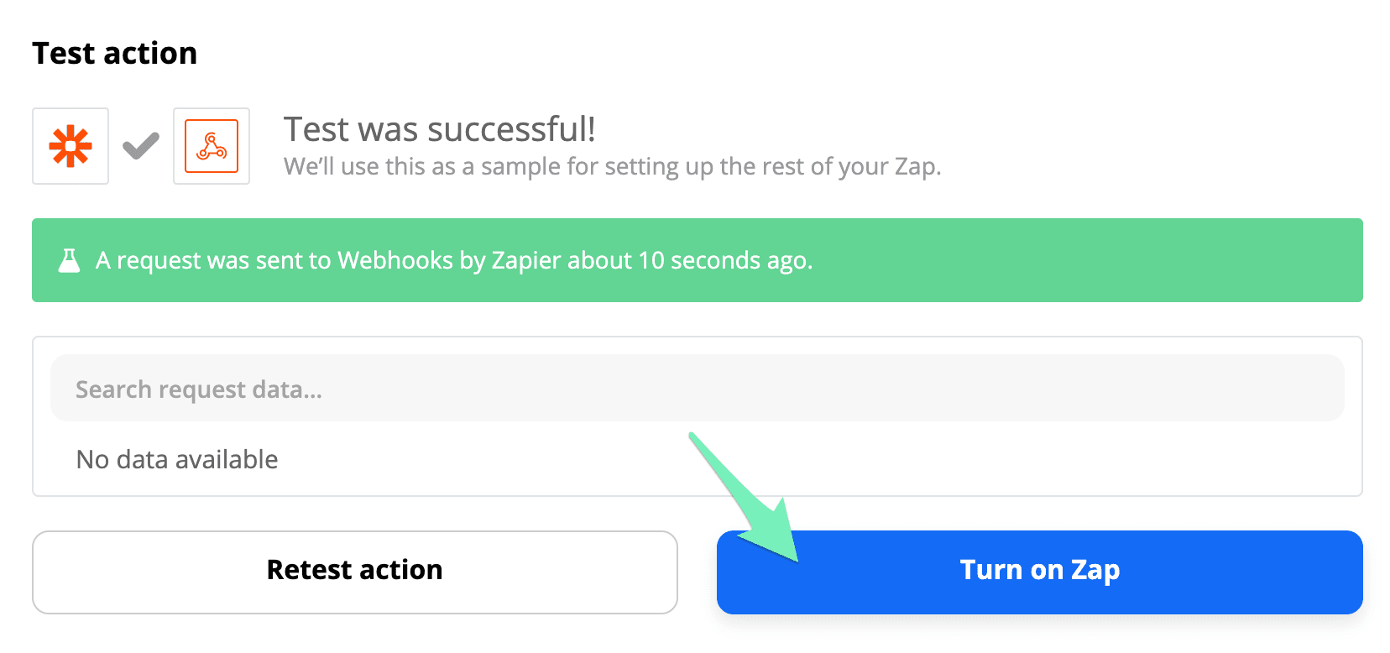
Task: Click the sample Zap setup subtitle text
Action: (x=612, y=166)
